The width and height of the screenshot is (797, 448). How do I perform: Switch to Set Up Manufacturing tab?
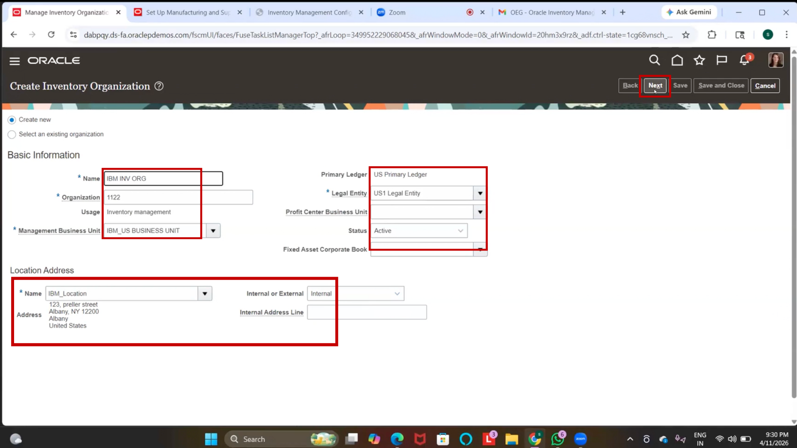(188, 12)
